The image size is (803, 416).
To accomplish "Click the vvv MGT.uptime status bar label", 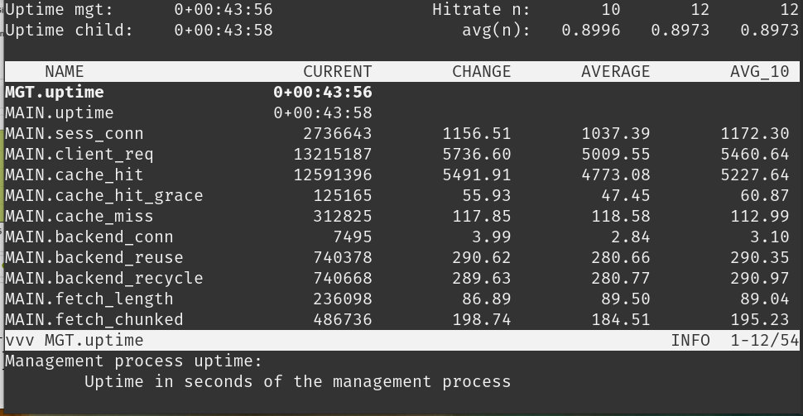I will coord(75,341).
